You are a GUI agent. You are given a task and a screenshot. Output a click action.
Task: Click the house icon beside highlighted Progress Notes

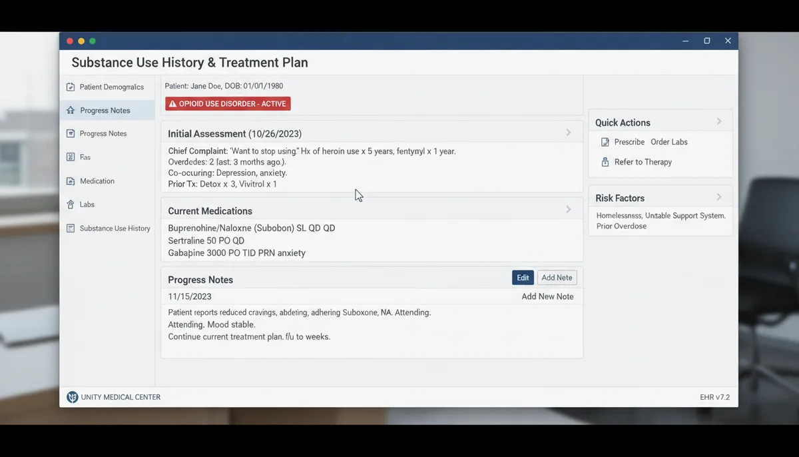pos(71,111)
